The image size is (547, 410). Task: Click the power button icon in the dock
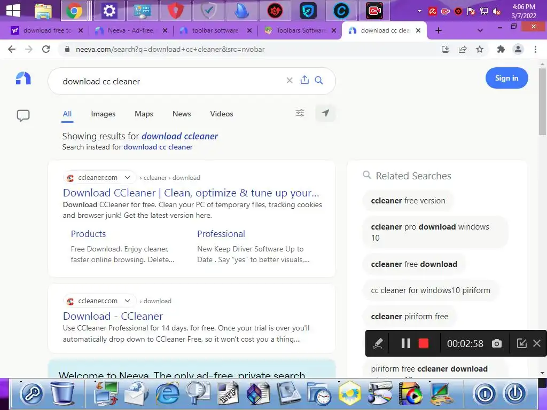tap(515, 393)
